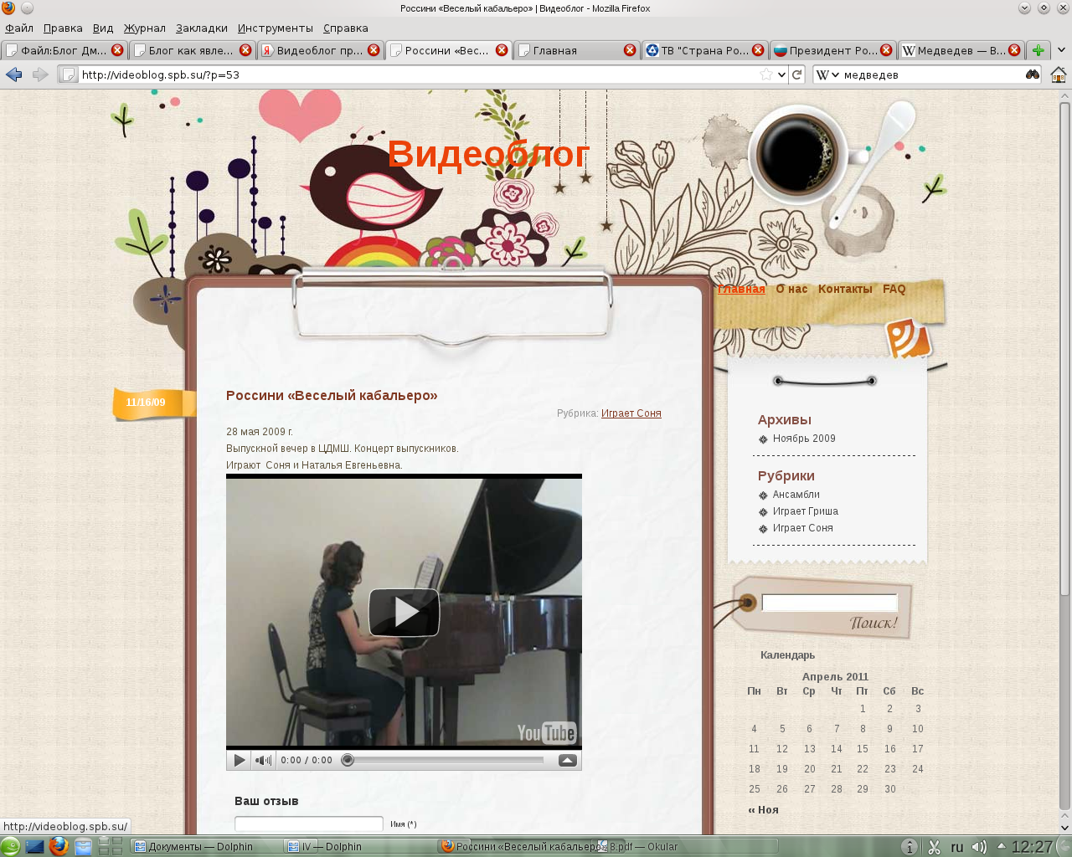Open the volume icon in system tray
The height and width of the screenshot is (857, 1072).
978,847
